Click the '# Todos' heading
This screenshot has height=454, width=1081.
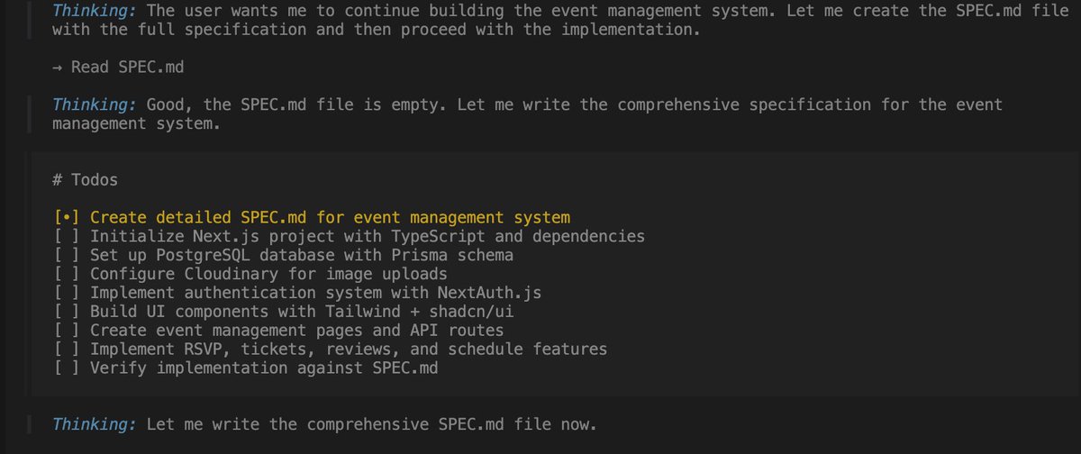pos(86,180)
